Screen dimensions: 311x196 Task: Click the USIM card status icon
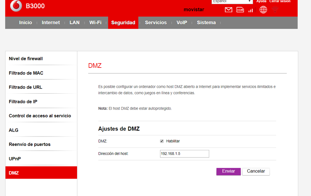pos(240,10)
